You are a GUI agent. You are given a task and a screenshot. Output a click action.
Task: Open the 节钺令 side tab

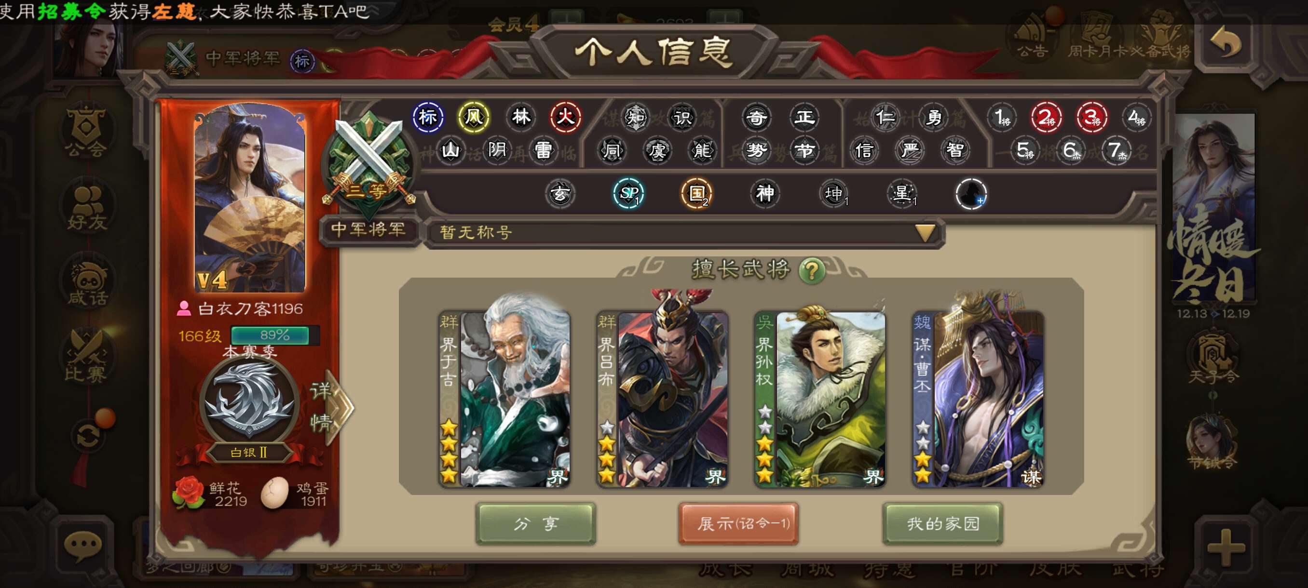coord(1212,442)
